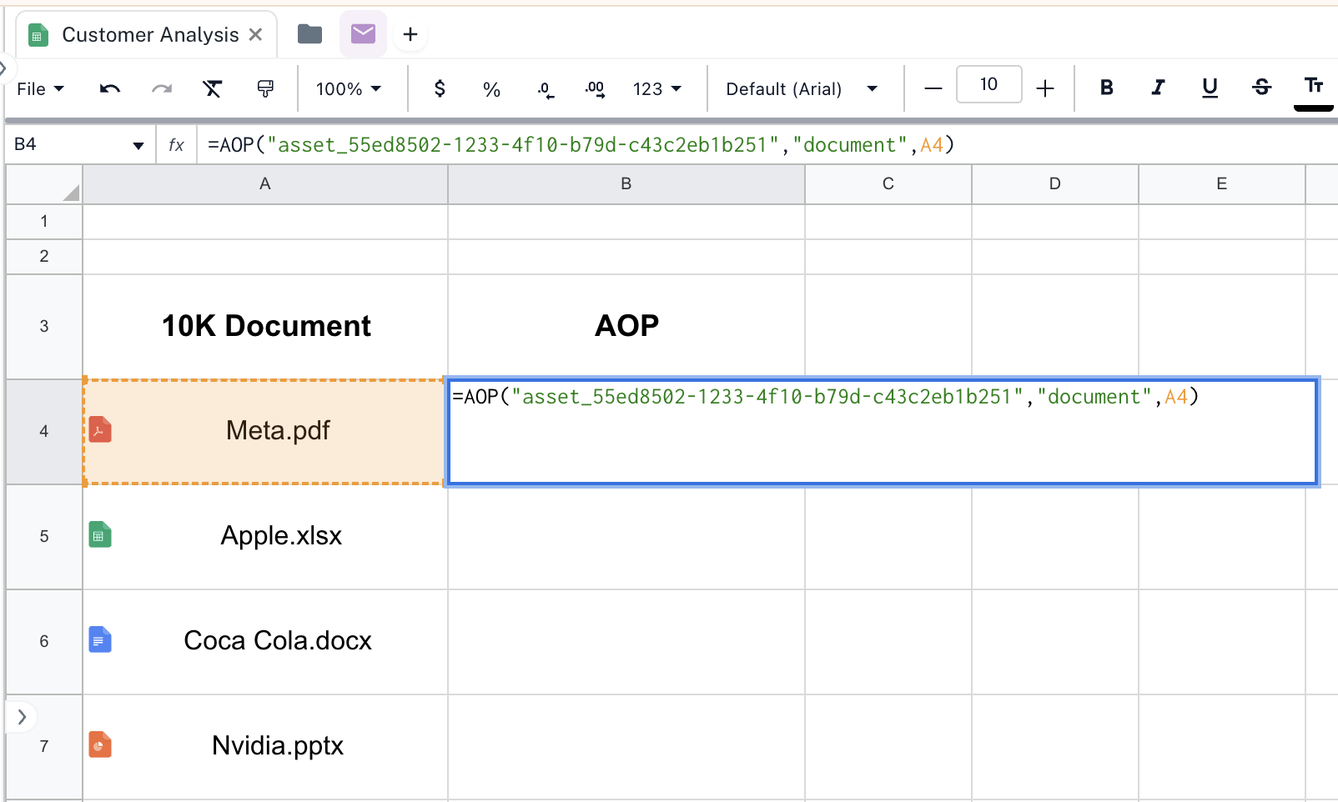Click the Apple.xlsx cell

(265, 537)
